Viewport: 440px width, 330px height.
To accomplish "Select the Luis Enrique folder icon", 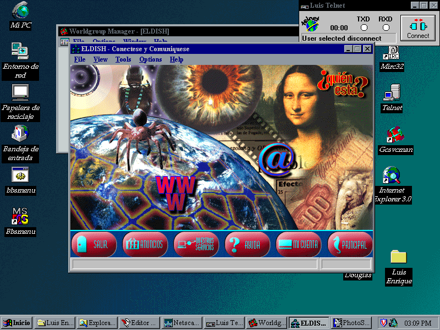I will (398, 256).
